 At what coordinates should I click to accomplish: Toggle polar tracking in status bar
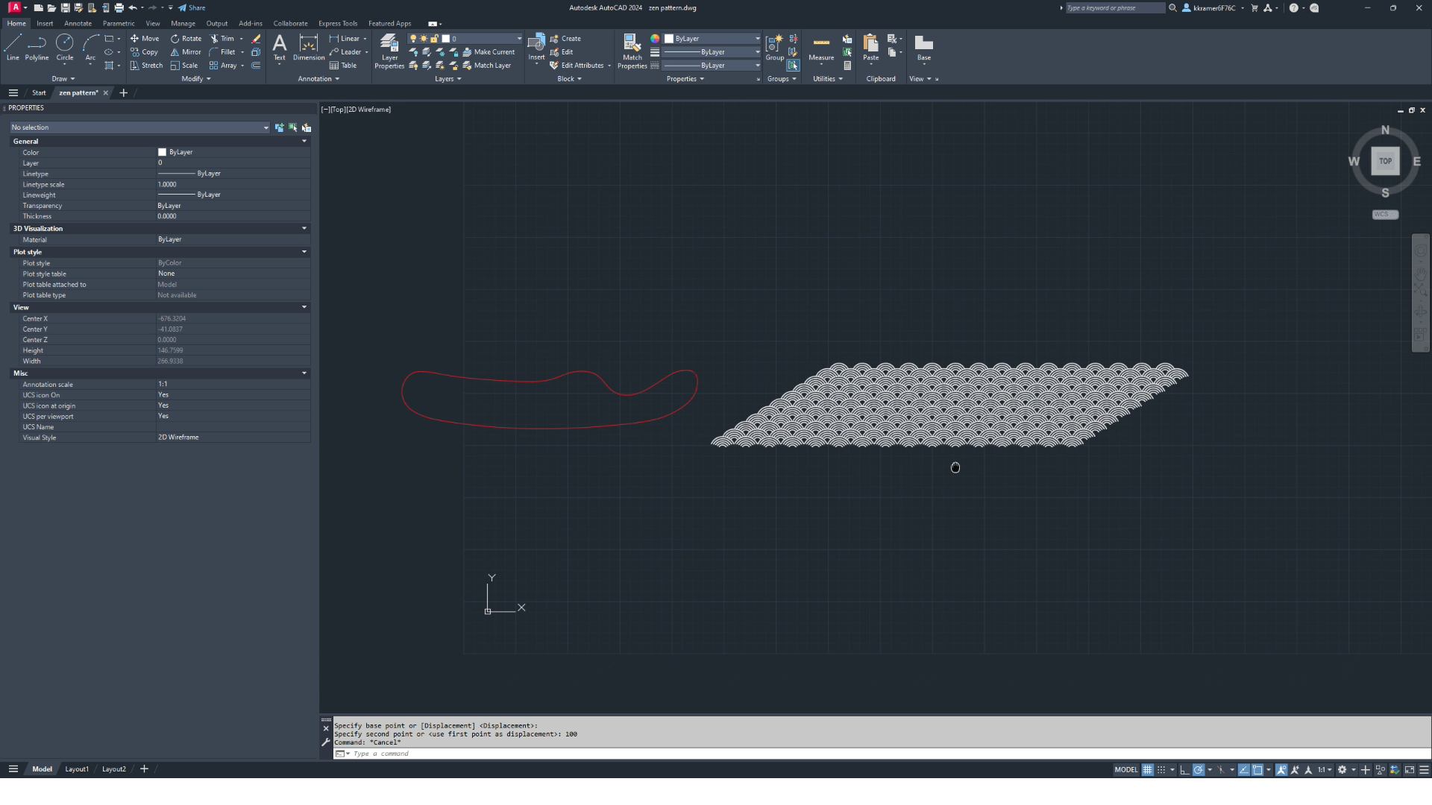coord(1199,770)
